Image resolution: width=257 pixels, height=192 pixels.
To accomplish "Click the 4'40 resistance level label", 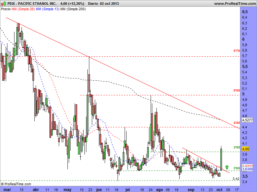I will pyautogui.click(x=236, y=123).
